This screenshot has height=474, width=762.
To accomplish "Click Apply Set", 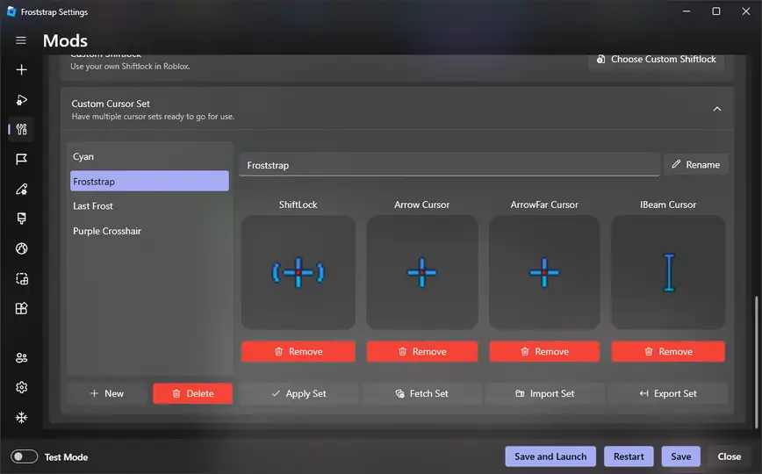I will 298,393.
